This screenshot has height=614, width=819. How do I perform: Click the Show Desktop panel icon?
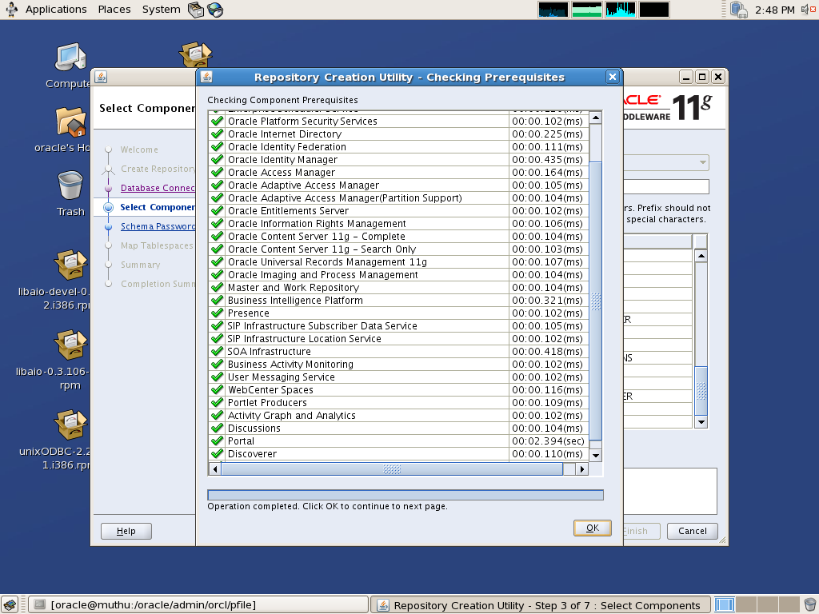click(10, 604)
